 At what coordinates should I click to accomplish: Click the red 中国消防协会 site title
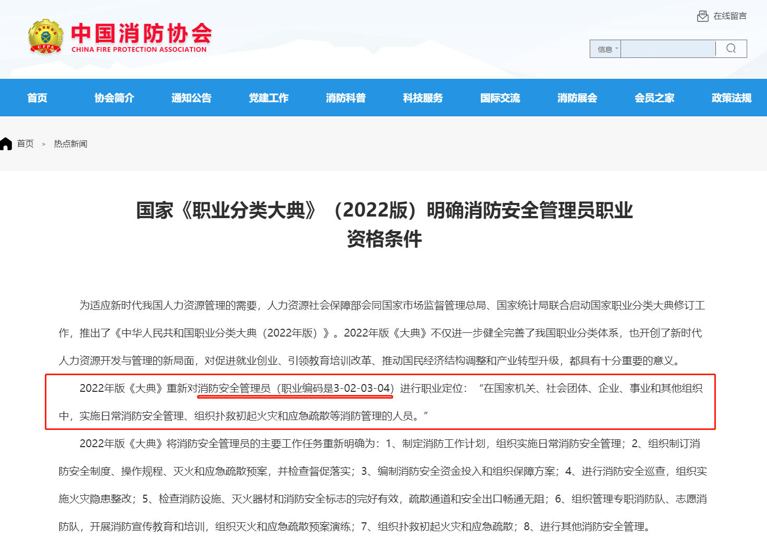tap(141, 34)
